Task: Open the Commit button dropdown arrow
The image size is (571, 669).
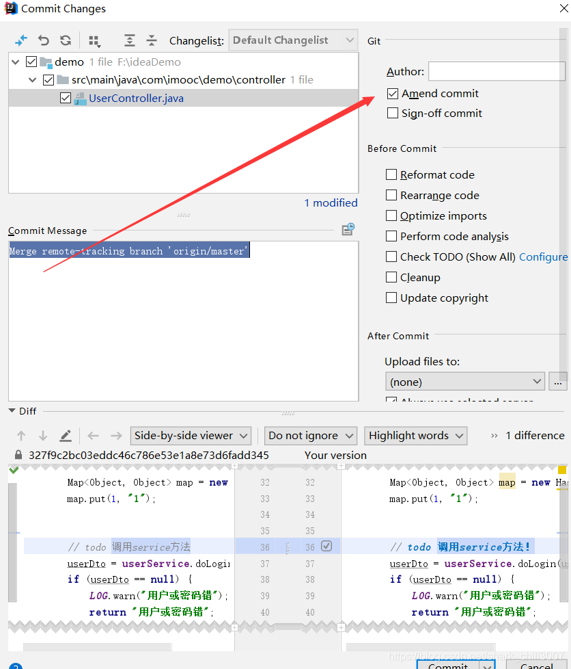Action: click(x=486, y=666)
